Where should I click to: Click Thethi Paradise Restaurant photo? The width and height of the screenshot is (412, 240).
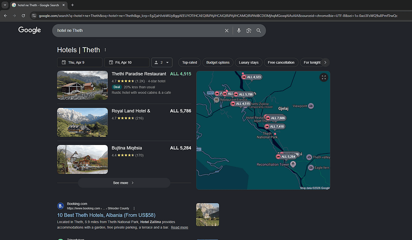82,85
